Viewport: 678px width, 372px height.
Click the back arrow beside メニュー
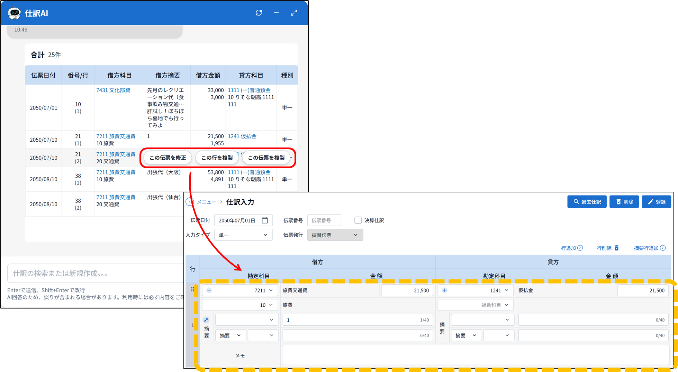click(x=189, y=202)
